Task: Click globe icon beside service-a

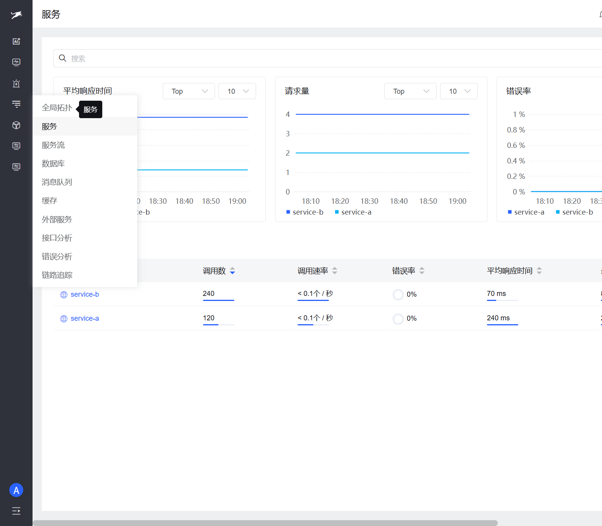Action: pos(64,319)
